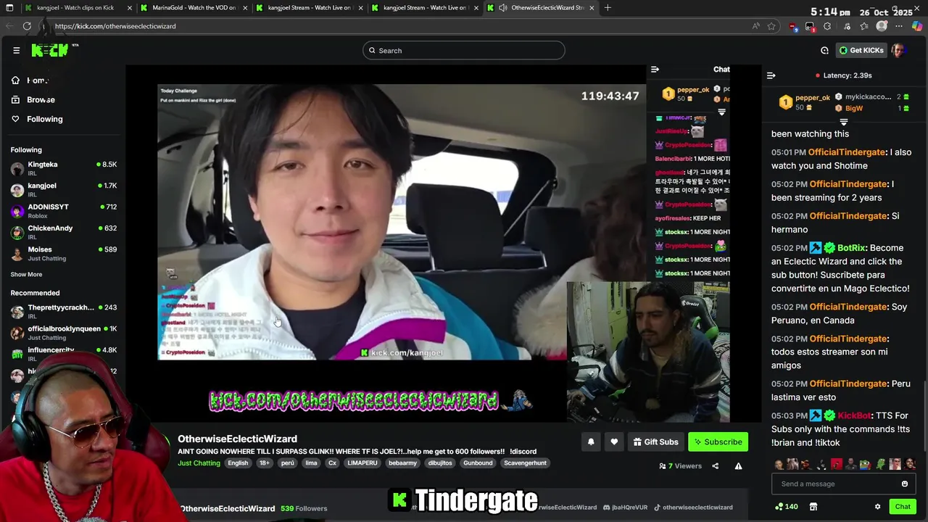This screenshot has height=522, width=928.
Task: Click the Gunbound tag
Action: (x=478, y=463)
